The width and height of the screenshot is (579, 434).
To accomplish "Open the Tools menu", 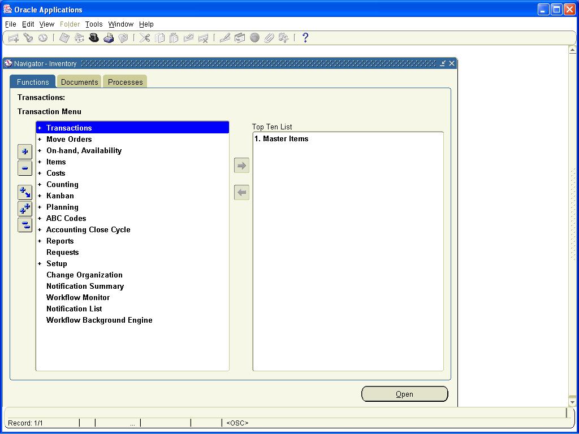I will tap(94, 24).
